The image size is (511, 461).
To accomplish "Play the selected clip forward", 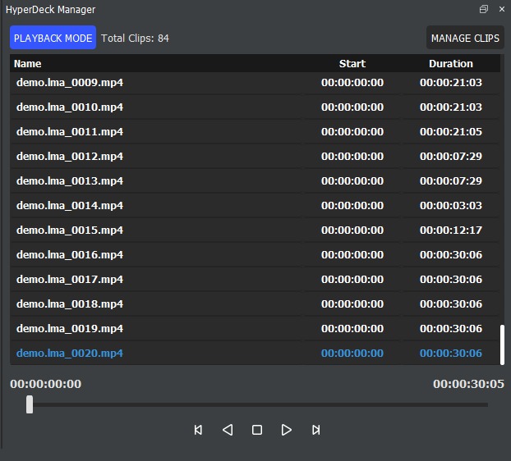I will (x=287, y=430).
